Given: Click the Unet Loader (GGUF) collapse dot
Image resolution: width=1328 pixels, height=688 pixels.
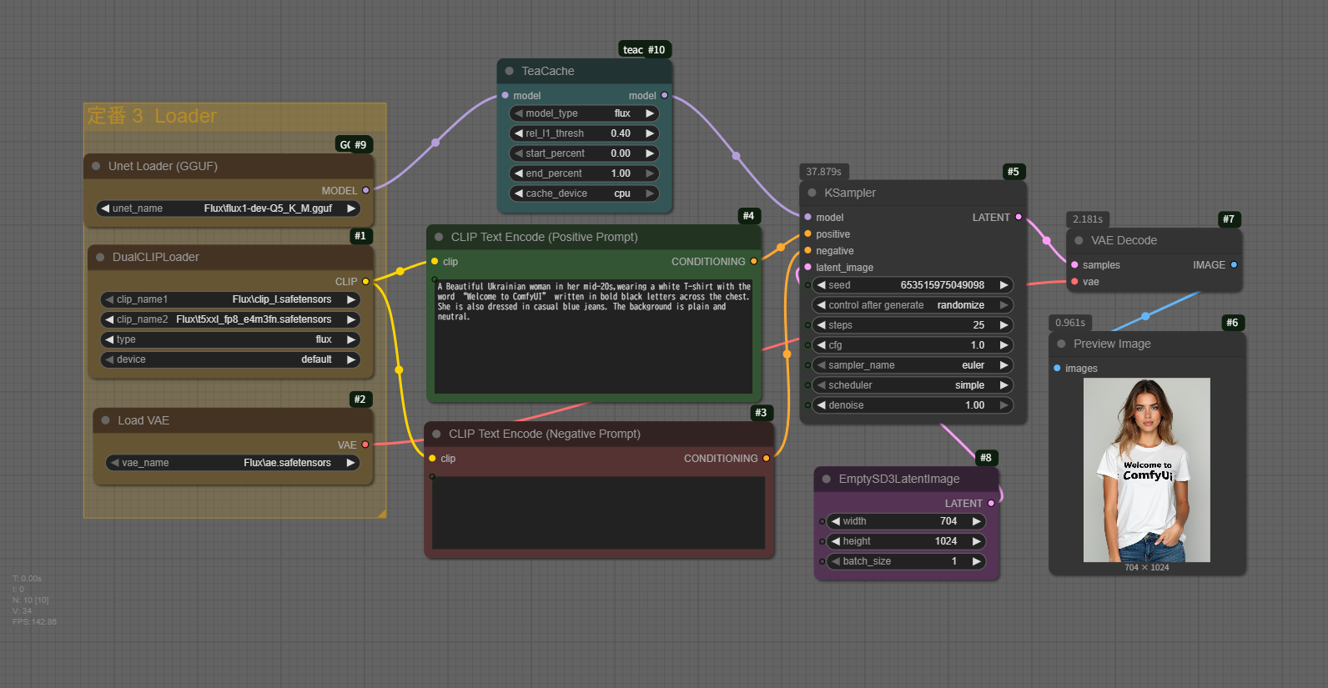Looking at the screenshot, I should coord(96,166).
